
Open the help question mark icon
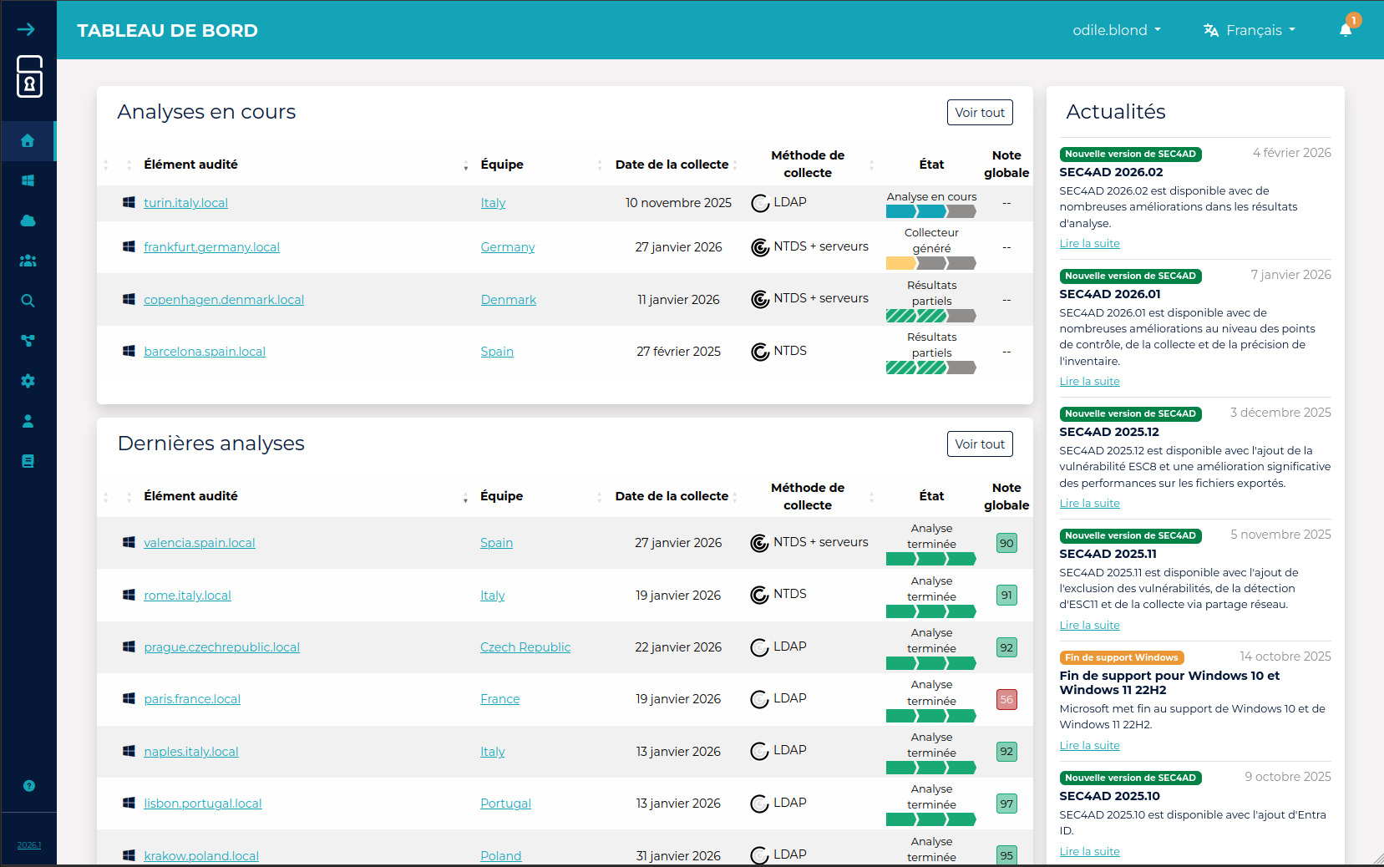[28, 785]
